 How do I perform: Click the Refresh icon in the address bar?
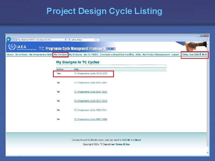tap(69, 39)
